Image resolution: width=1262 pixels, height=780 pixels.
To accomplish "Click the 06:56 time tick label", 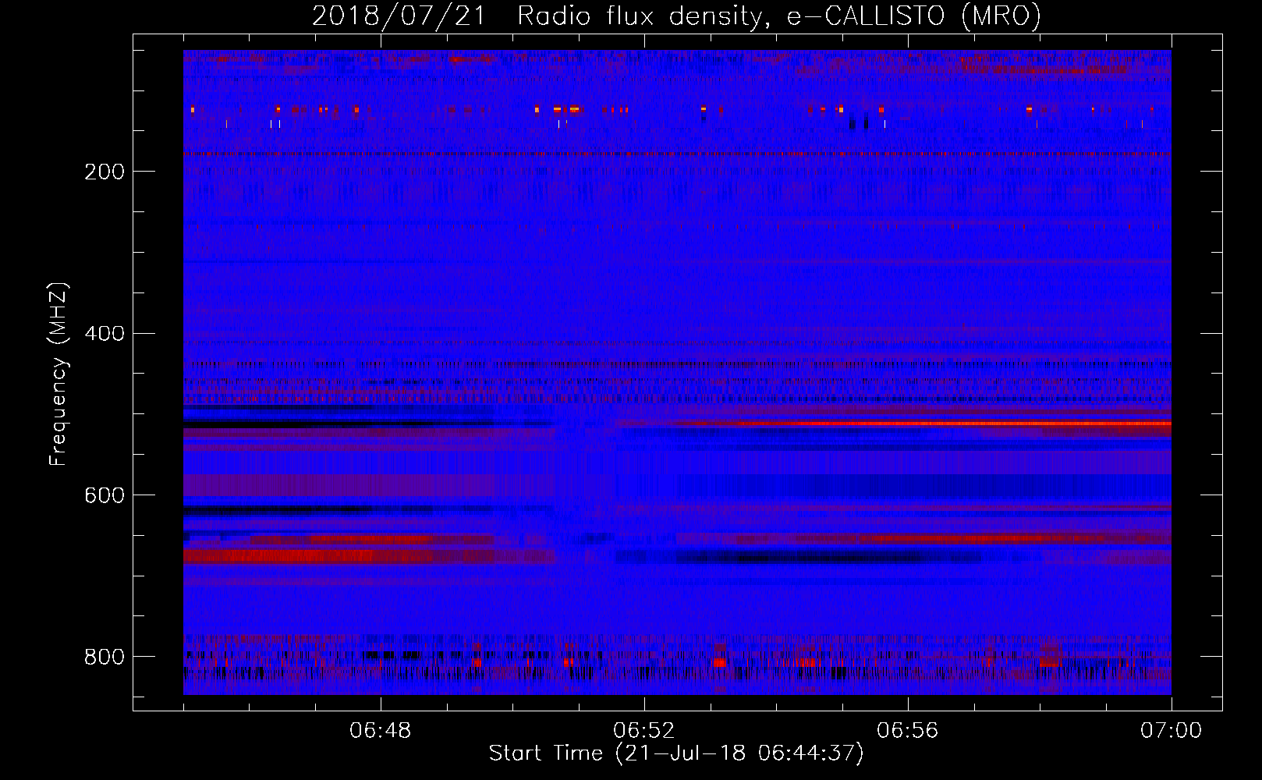I will pyautogui.click(x=908, y=731).
